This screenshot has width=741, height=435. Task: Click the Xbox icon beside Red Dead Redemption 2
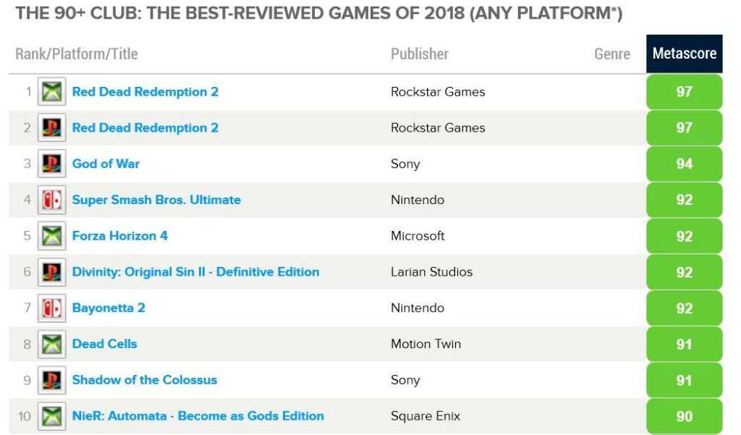pos(51,92)
